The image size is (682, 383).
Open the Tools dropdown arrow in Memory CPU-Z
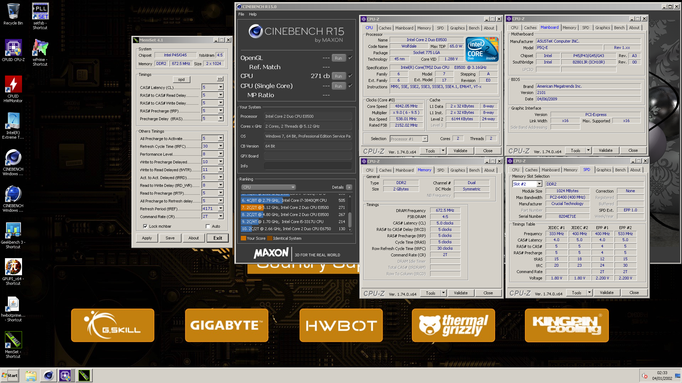(x=443, y=293)
